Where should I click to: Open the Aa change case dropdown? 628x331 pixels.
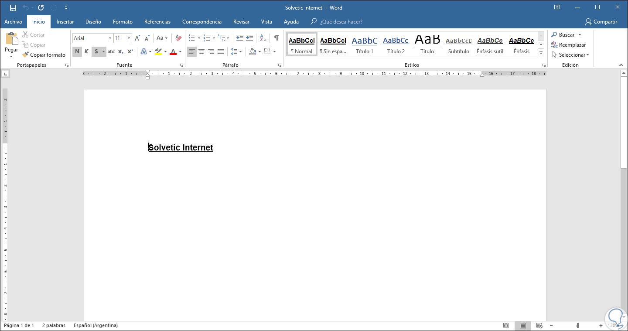[x=162, y=38]
